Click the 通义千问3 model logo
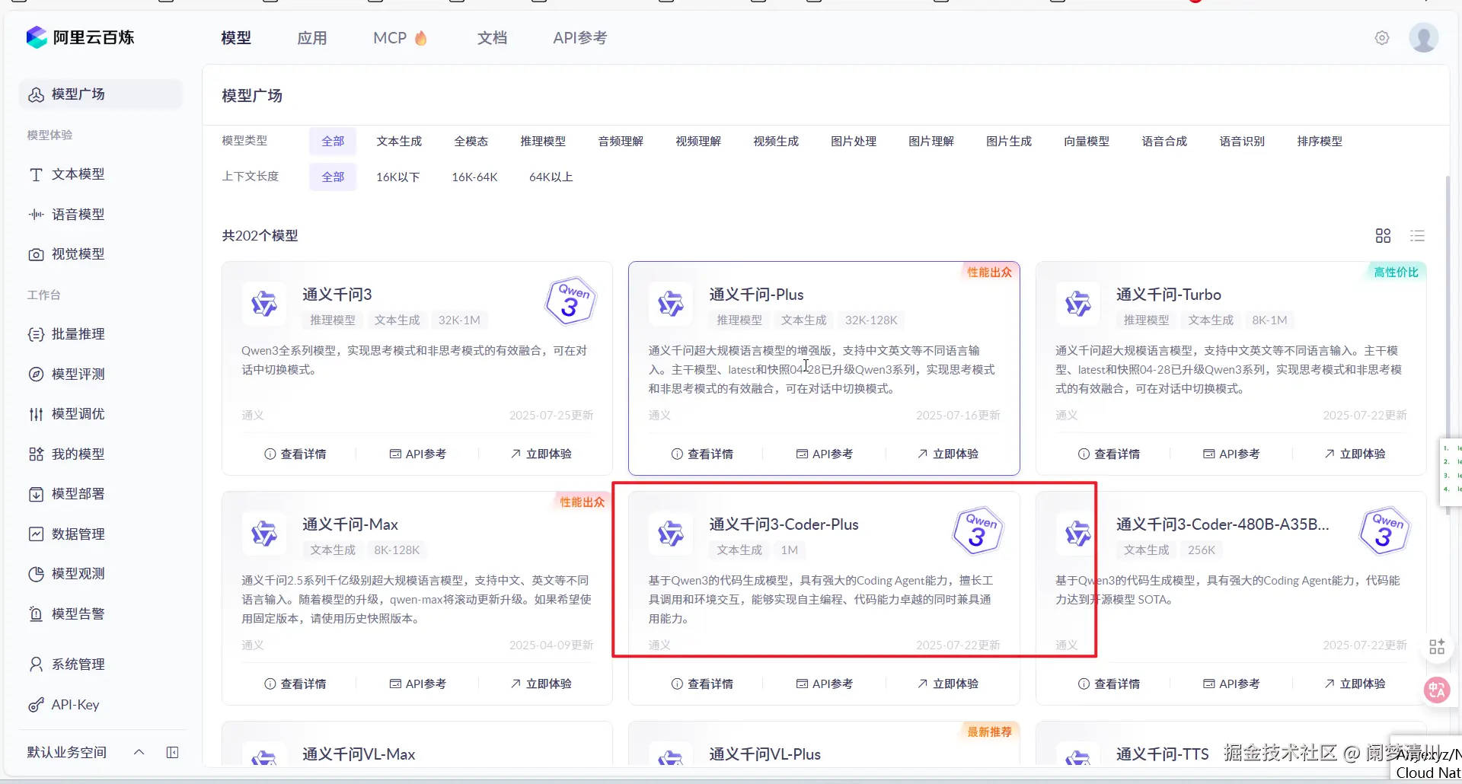This screenshot has width=1462, height=784. [264, 304]
